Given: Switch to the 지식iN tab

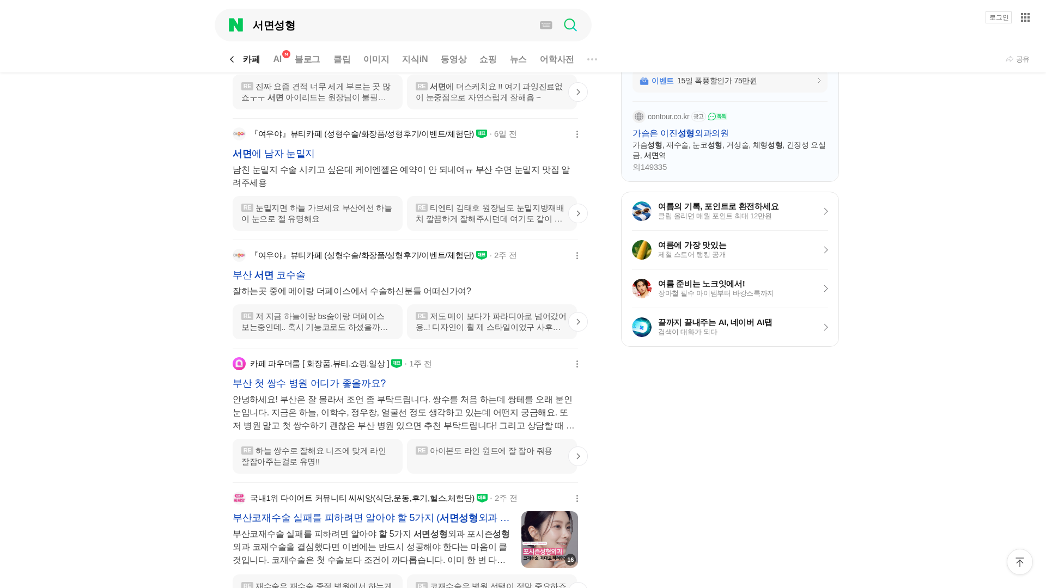Looking at the screenshot, I should point(415,59).
